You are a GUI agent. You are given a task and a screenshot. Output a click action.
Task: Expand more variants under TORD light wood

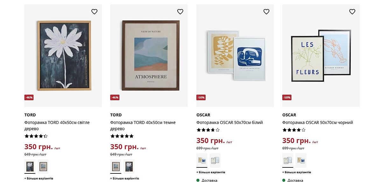(x=39, y=179)
